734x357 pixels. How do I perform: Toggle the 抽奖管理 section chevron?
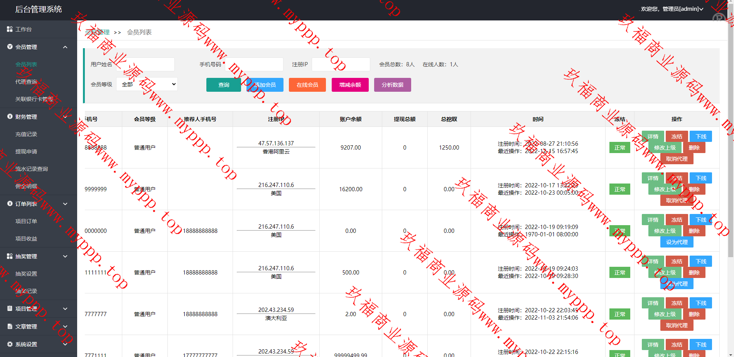(65, 256)
